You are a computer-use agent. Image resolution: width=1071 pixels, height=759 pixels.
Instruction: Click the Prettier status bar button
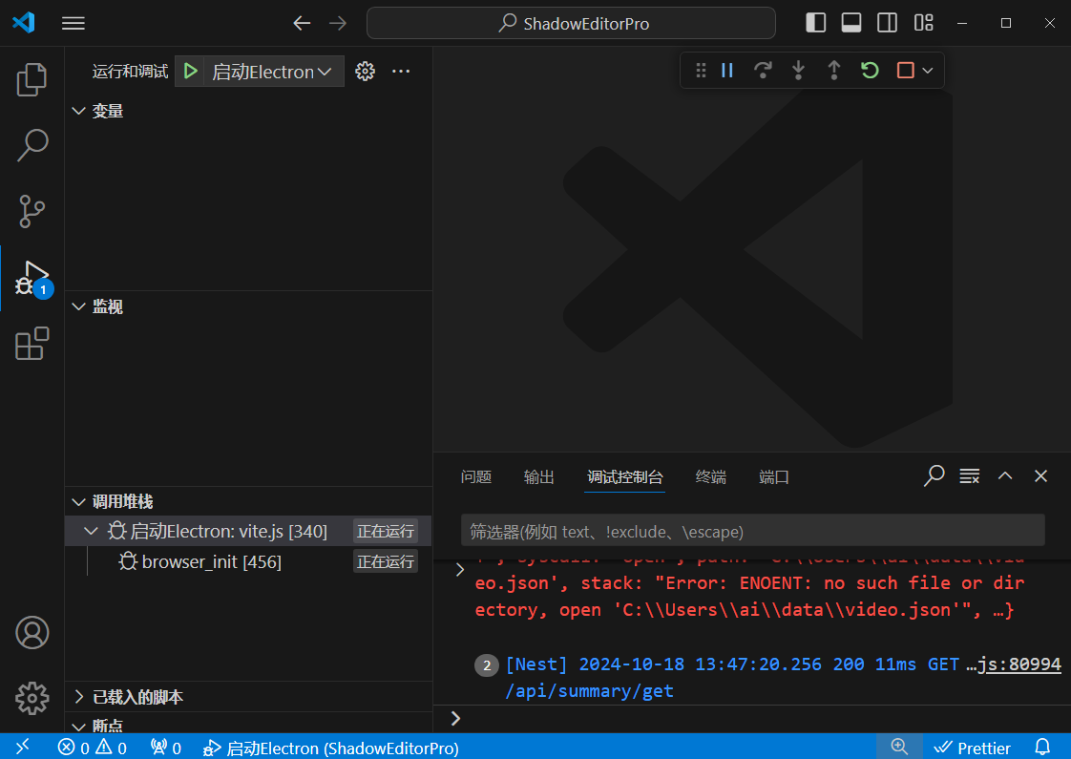tap(974, 748)
